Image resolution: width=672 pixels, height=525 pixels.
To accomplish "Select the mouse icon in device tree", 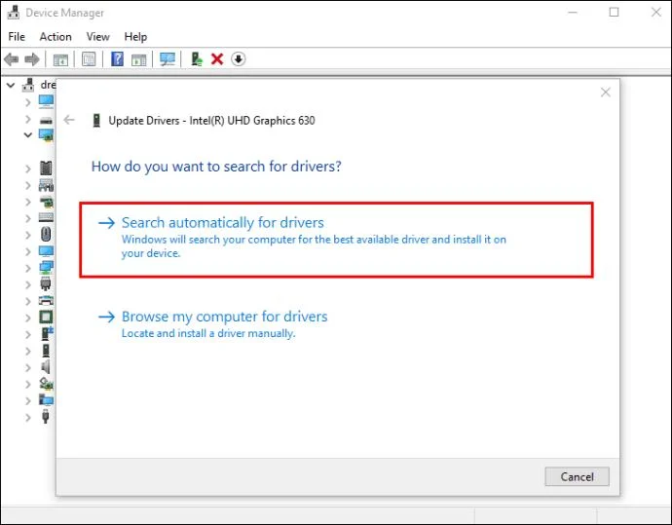I will point(46,234).
